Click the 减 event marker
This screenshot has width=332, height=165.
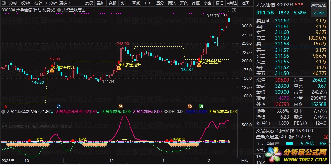[x=201, y=106]
